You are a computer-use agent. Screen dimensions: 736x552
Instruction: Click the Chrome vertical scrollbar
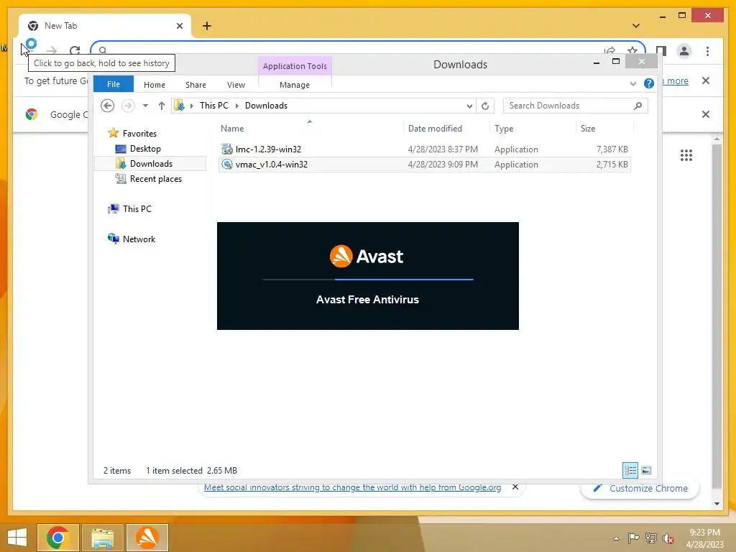tap(717, 315)
